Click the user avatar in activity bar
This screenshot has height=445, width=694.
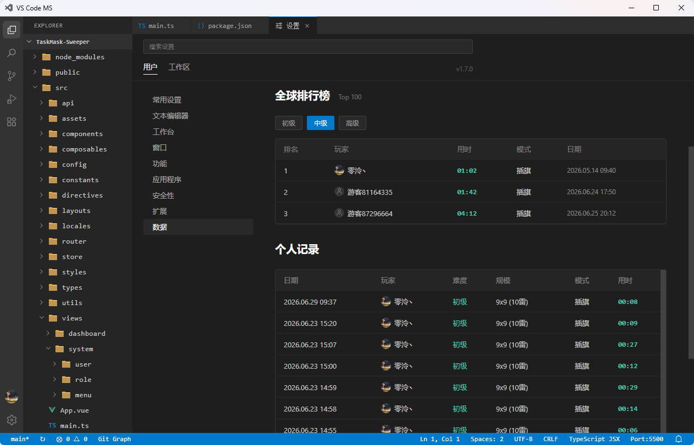tap(12, 397)
